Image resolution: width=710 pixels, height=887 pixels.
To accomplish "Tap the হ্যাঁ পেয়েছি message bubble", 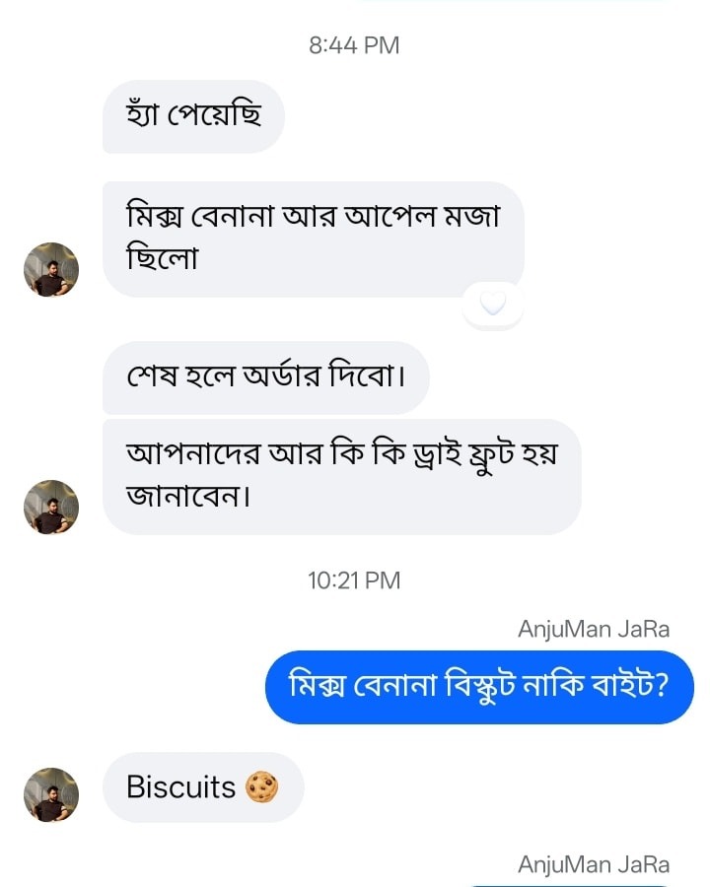I will tap(193, 116).
